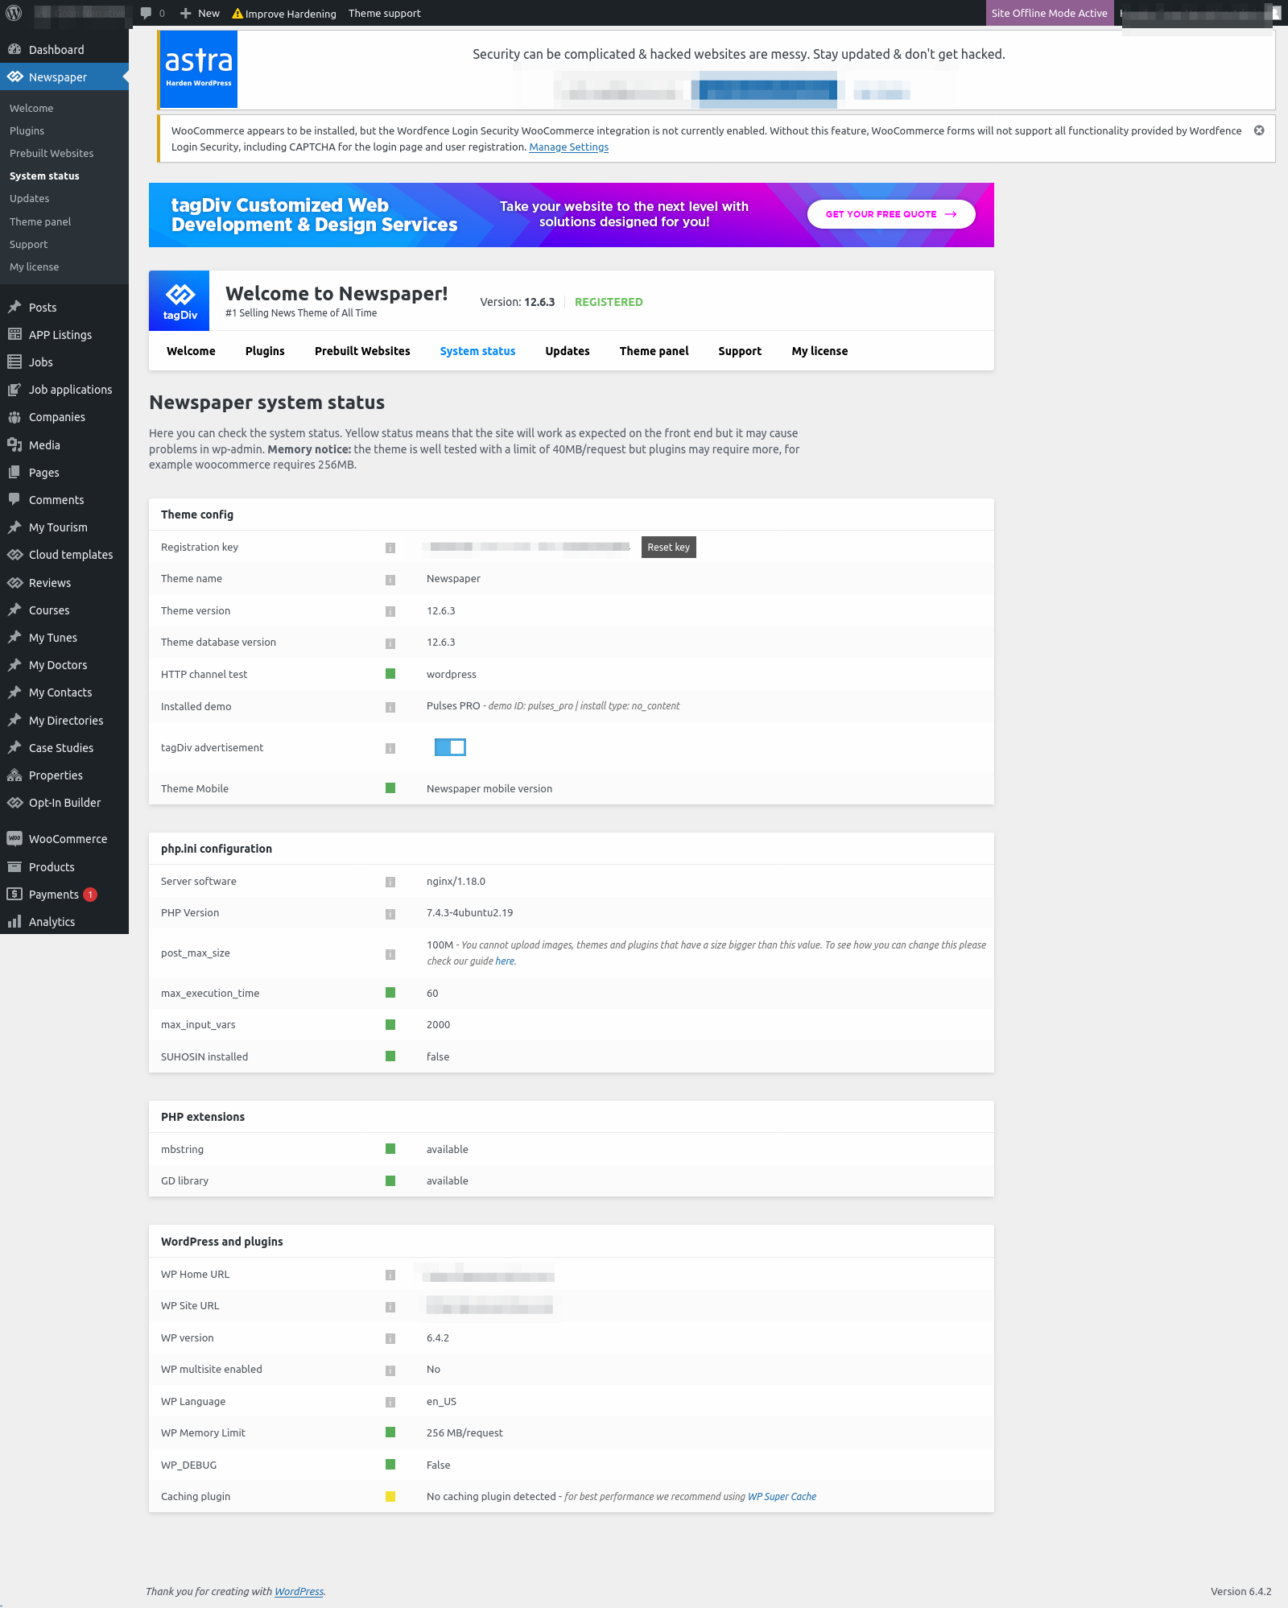Click the Comments speech bubble sidebar icon

[x=14, y=500]
